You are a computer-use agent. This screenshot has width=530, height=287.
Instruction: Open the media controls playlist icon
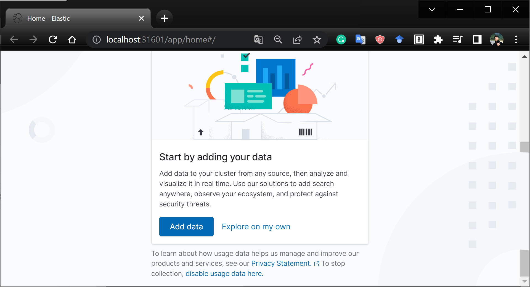pos(458,39)
